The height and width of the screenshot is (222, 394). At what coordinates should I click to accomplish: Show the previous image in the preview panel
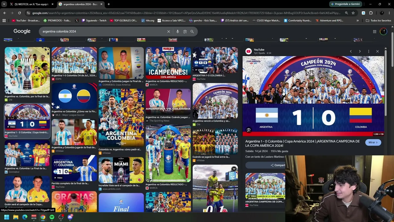[351, 51]
